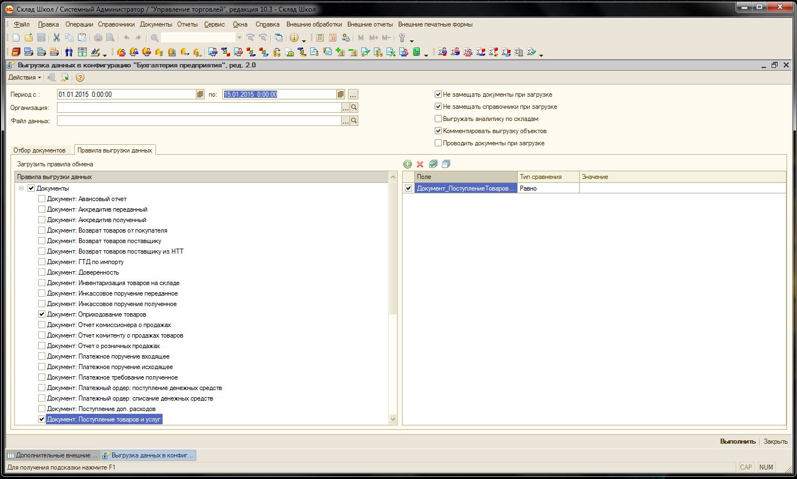Image resolution: width=797 pixels, height=479 pixels.
Task: Check Документ: Авансовый отчет
Action: click(x=41, y=199)
